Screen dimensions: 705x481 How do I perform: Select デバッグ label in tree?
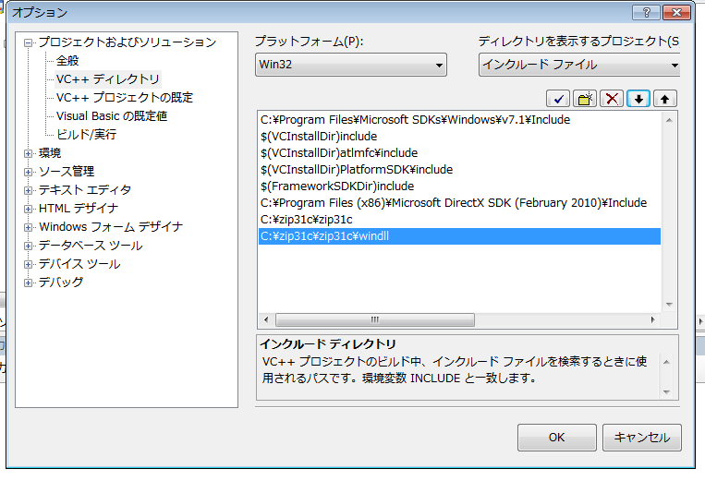point(61,283)
